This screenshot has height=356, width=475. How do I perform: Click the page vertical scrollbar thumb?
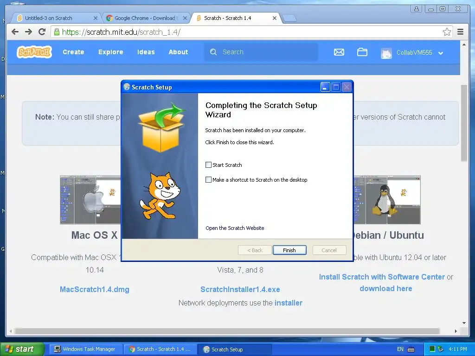click(464, 123)
